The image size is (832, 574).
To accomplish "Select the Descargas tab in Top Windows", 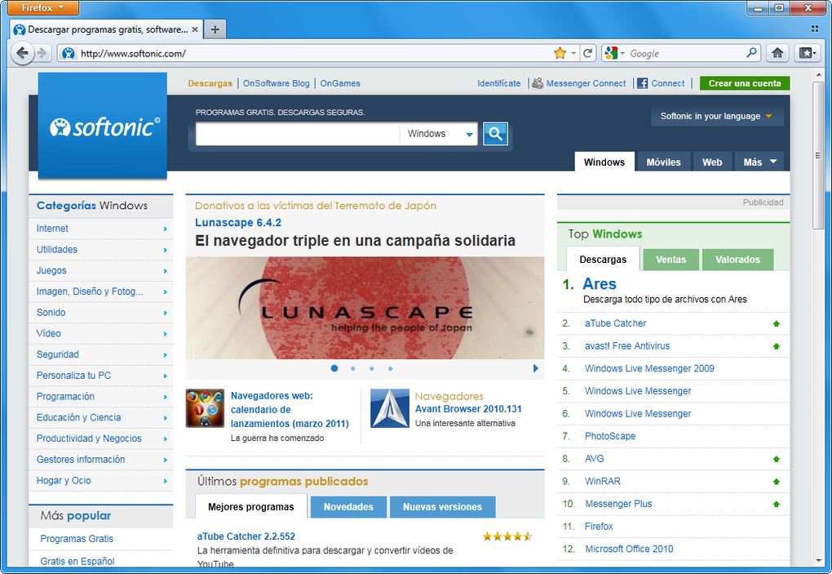I will pos(603,259).
